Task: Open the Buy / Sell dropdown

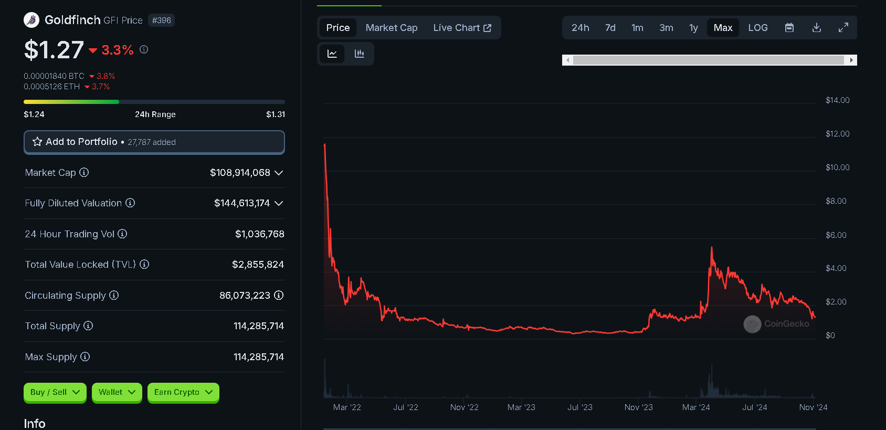Action: pos(55,392)
